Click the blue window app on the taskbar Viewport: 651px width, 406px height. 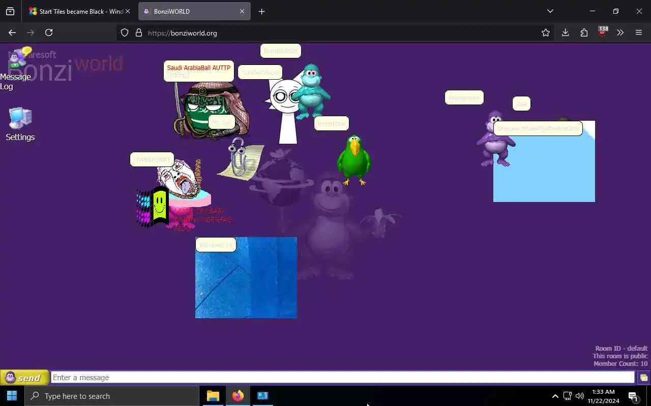pos(262,396)
